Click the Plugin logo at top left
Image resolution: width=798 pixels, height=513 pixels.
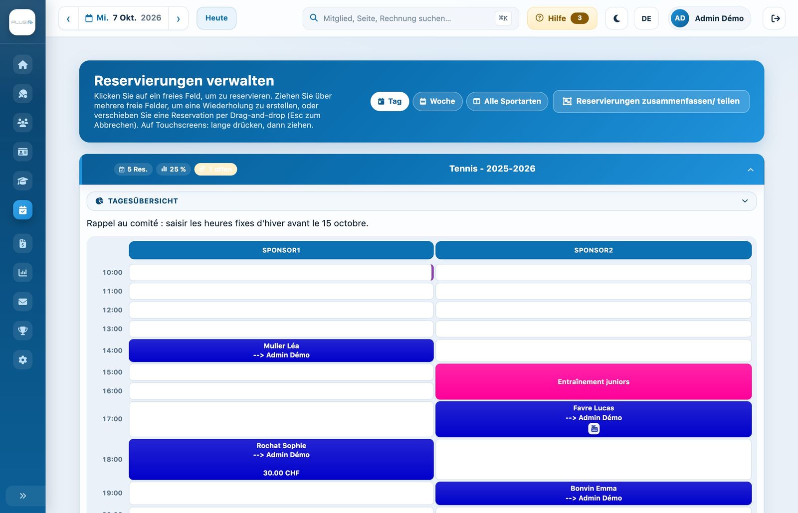(22, 22)
